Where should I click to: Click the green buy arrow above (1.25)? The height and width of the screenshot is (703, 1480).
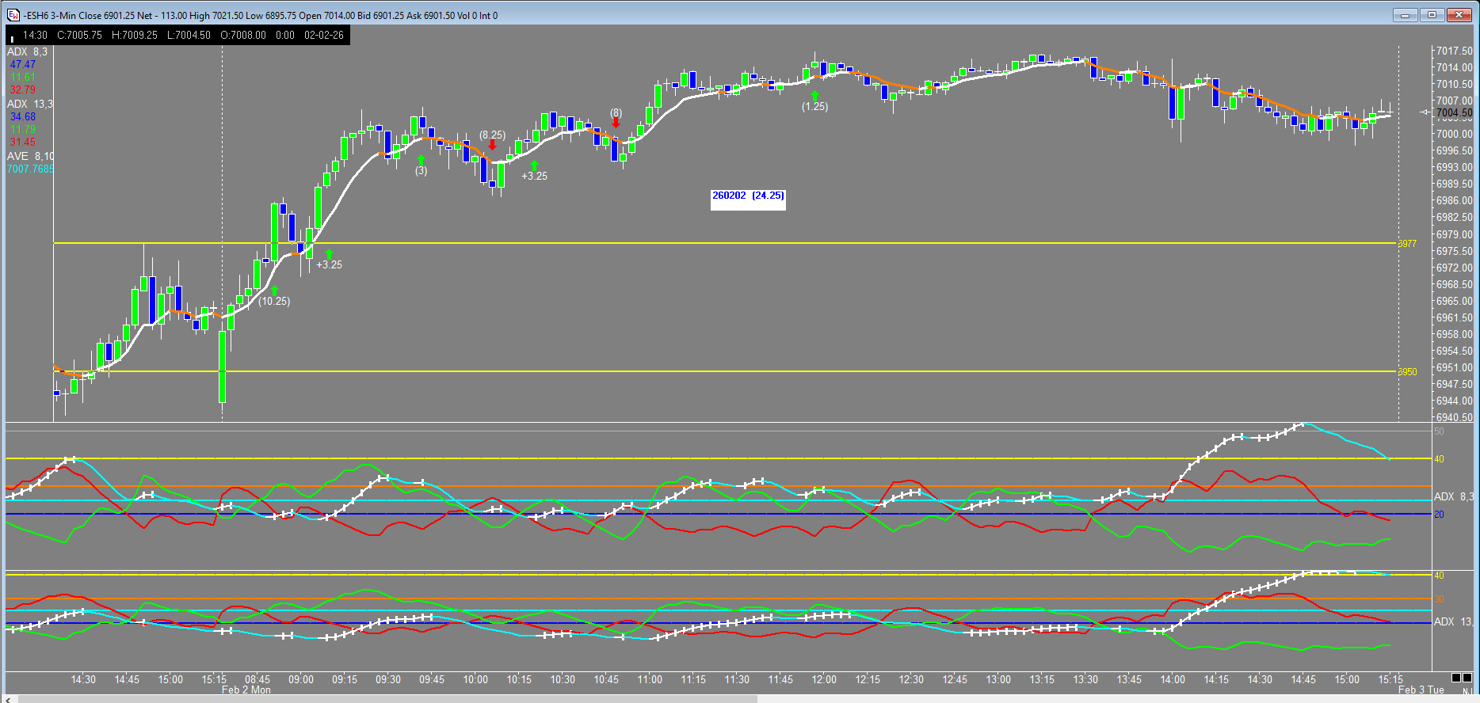click(814, 96)
